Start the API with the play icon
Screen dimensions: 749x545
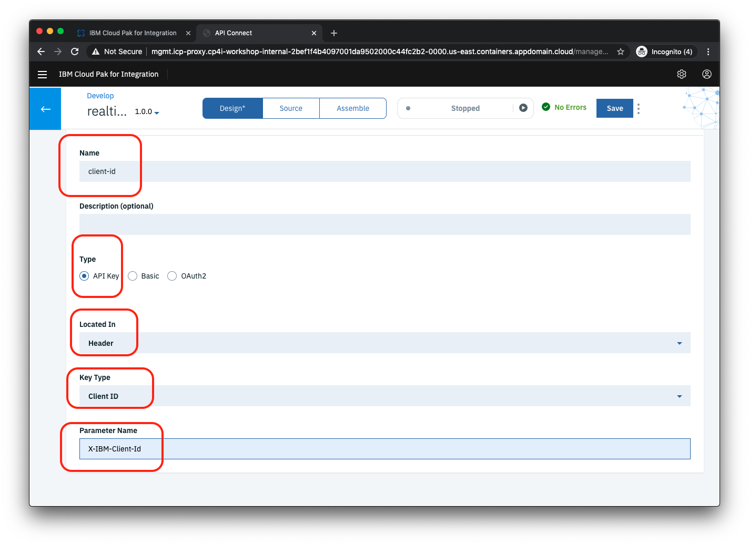point(523,108)
